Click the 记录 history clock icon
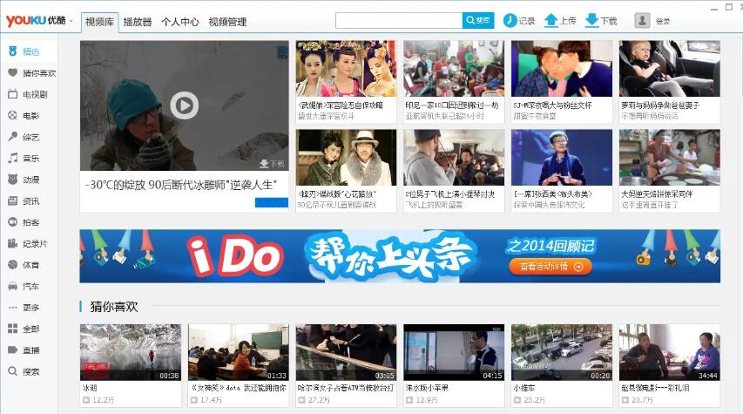743x414 pixels. point(510,20)
